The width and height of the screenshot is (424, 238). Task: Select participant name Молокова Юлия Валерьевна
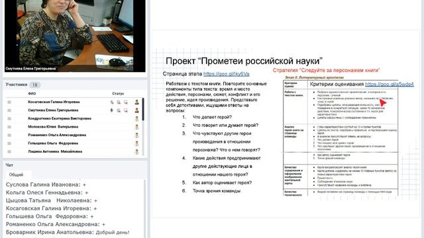point(53,127)
